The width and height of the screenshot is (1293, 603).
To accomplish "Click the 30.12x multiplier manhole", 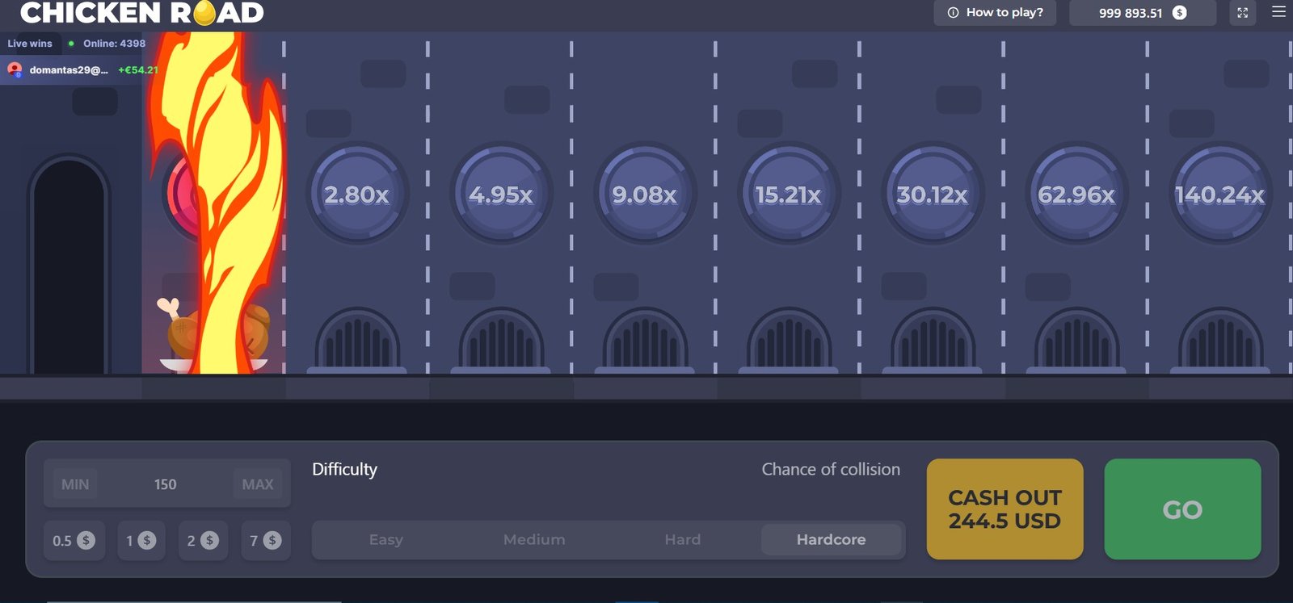I will (933, 195).
